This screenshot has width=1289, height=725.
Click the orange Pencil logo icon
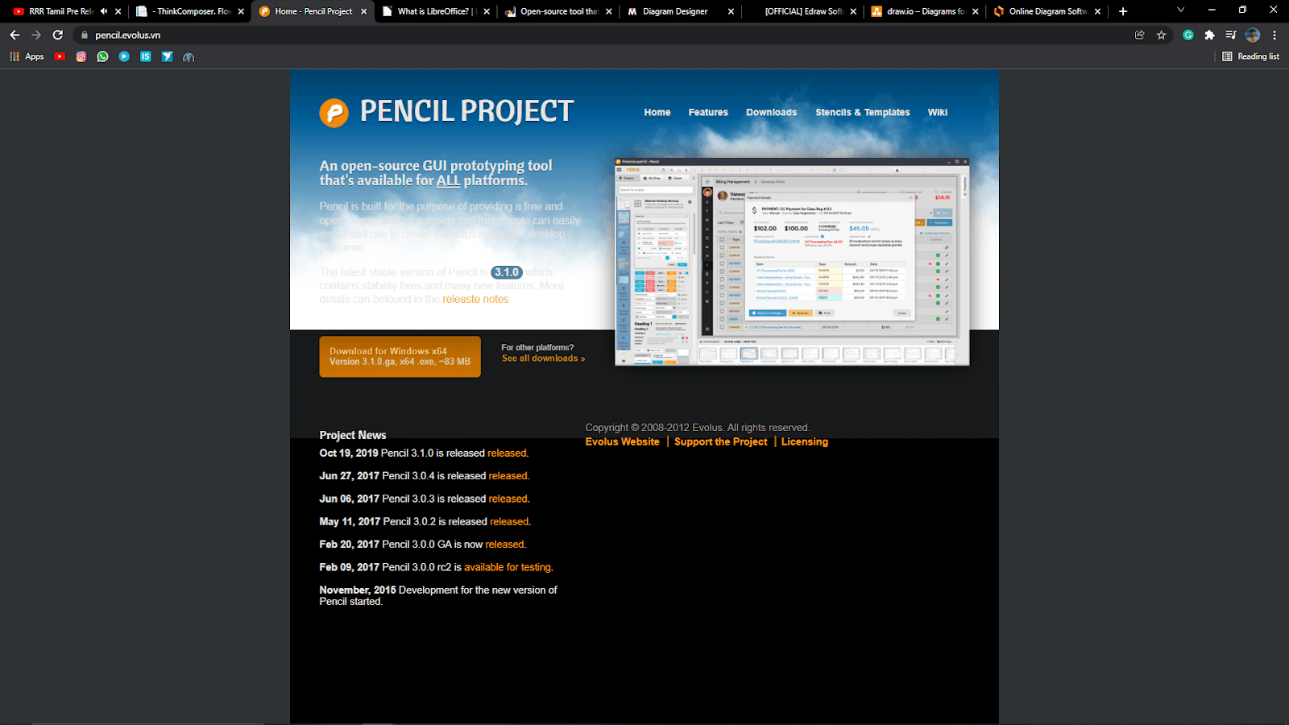(334, 113)
